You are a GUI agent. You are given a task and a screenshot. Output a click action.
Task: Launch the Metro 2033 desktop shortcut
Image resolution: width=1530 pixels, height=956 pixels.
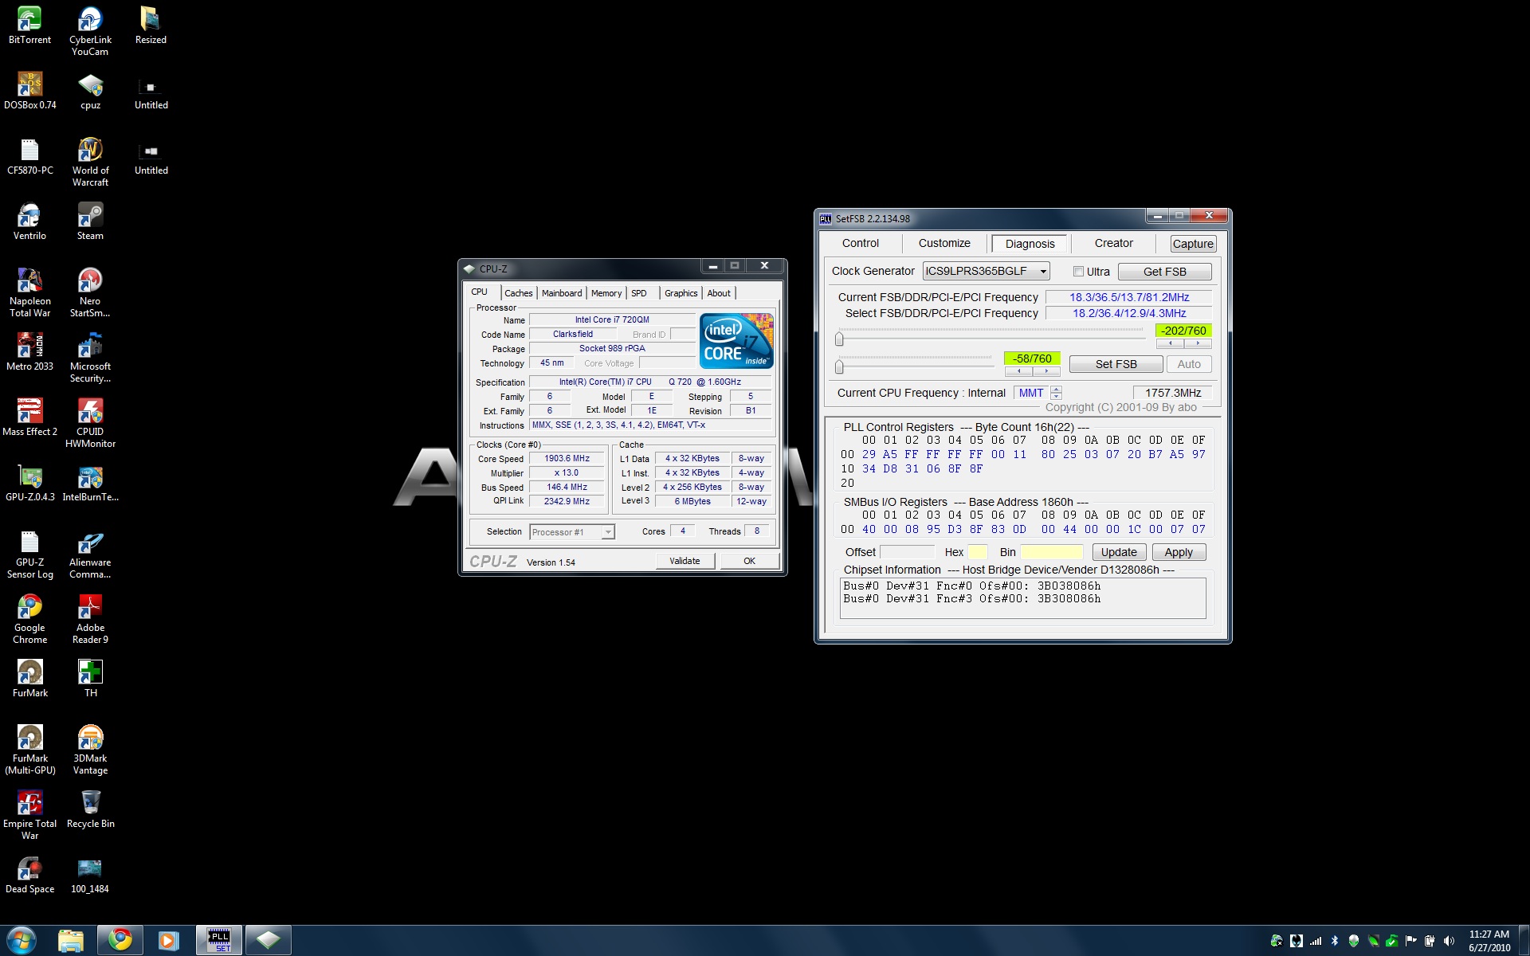click(x=29, y=352)
